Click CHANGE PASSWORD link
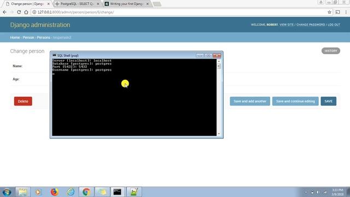 (311, 25)
